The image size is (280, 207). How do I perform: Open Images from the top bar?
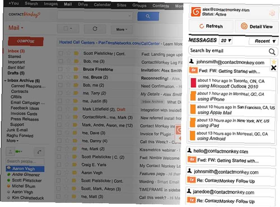click(51, 4)
